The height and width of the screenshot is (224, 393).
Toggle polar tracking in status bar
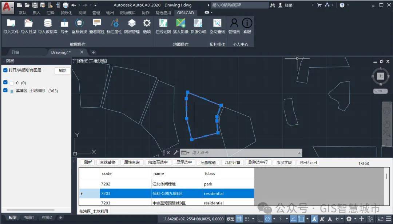click(268, 219)
